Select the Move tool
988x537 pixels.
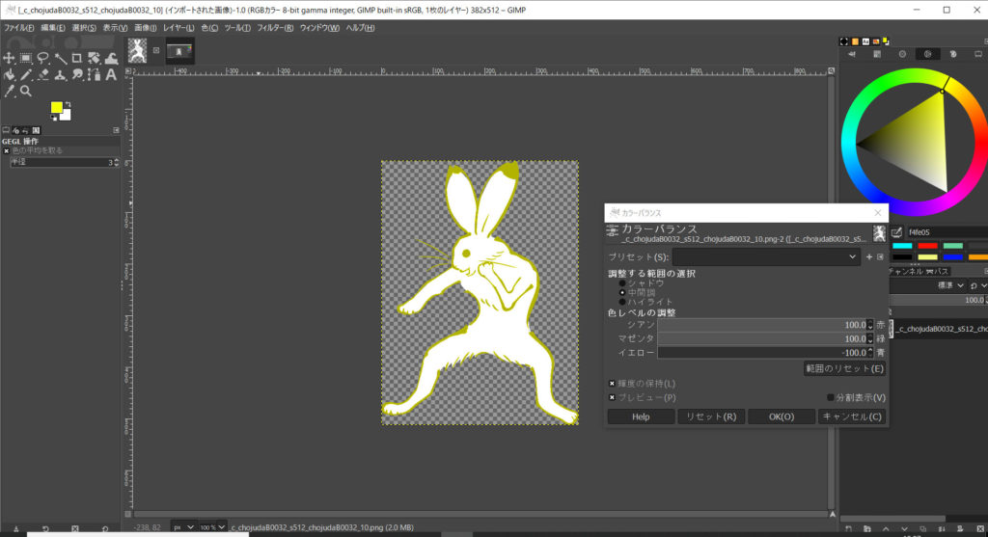pos(9,58)
